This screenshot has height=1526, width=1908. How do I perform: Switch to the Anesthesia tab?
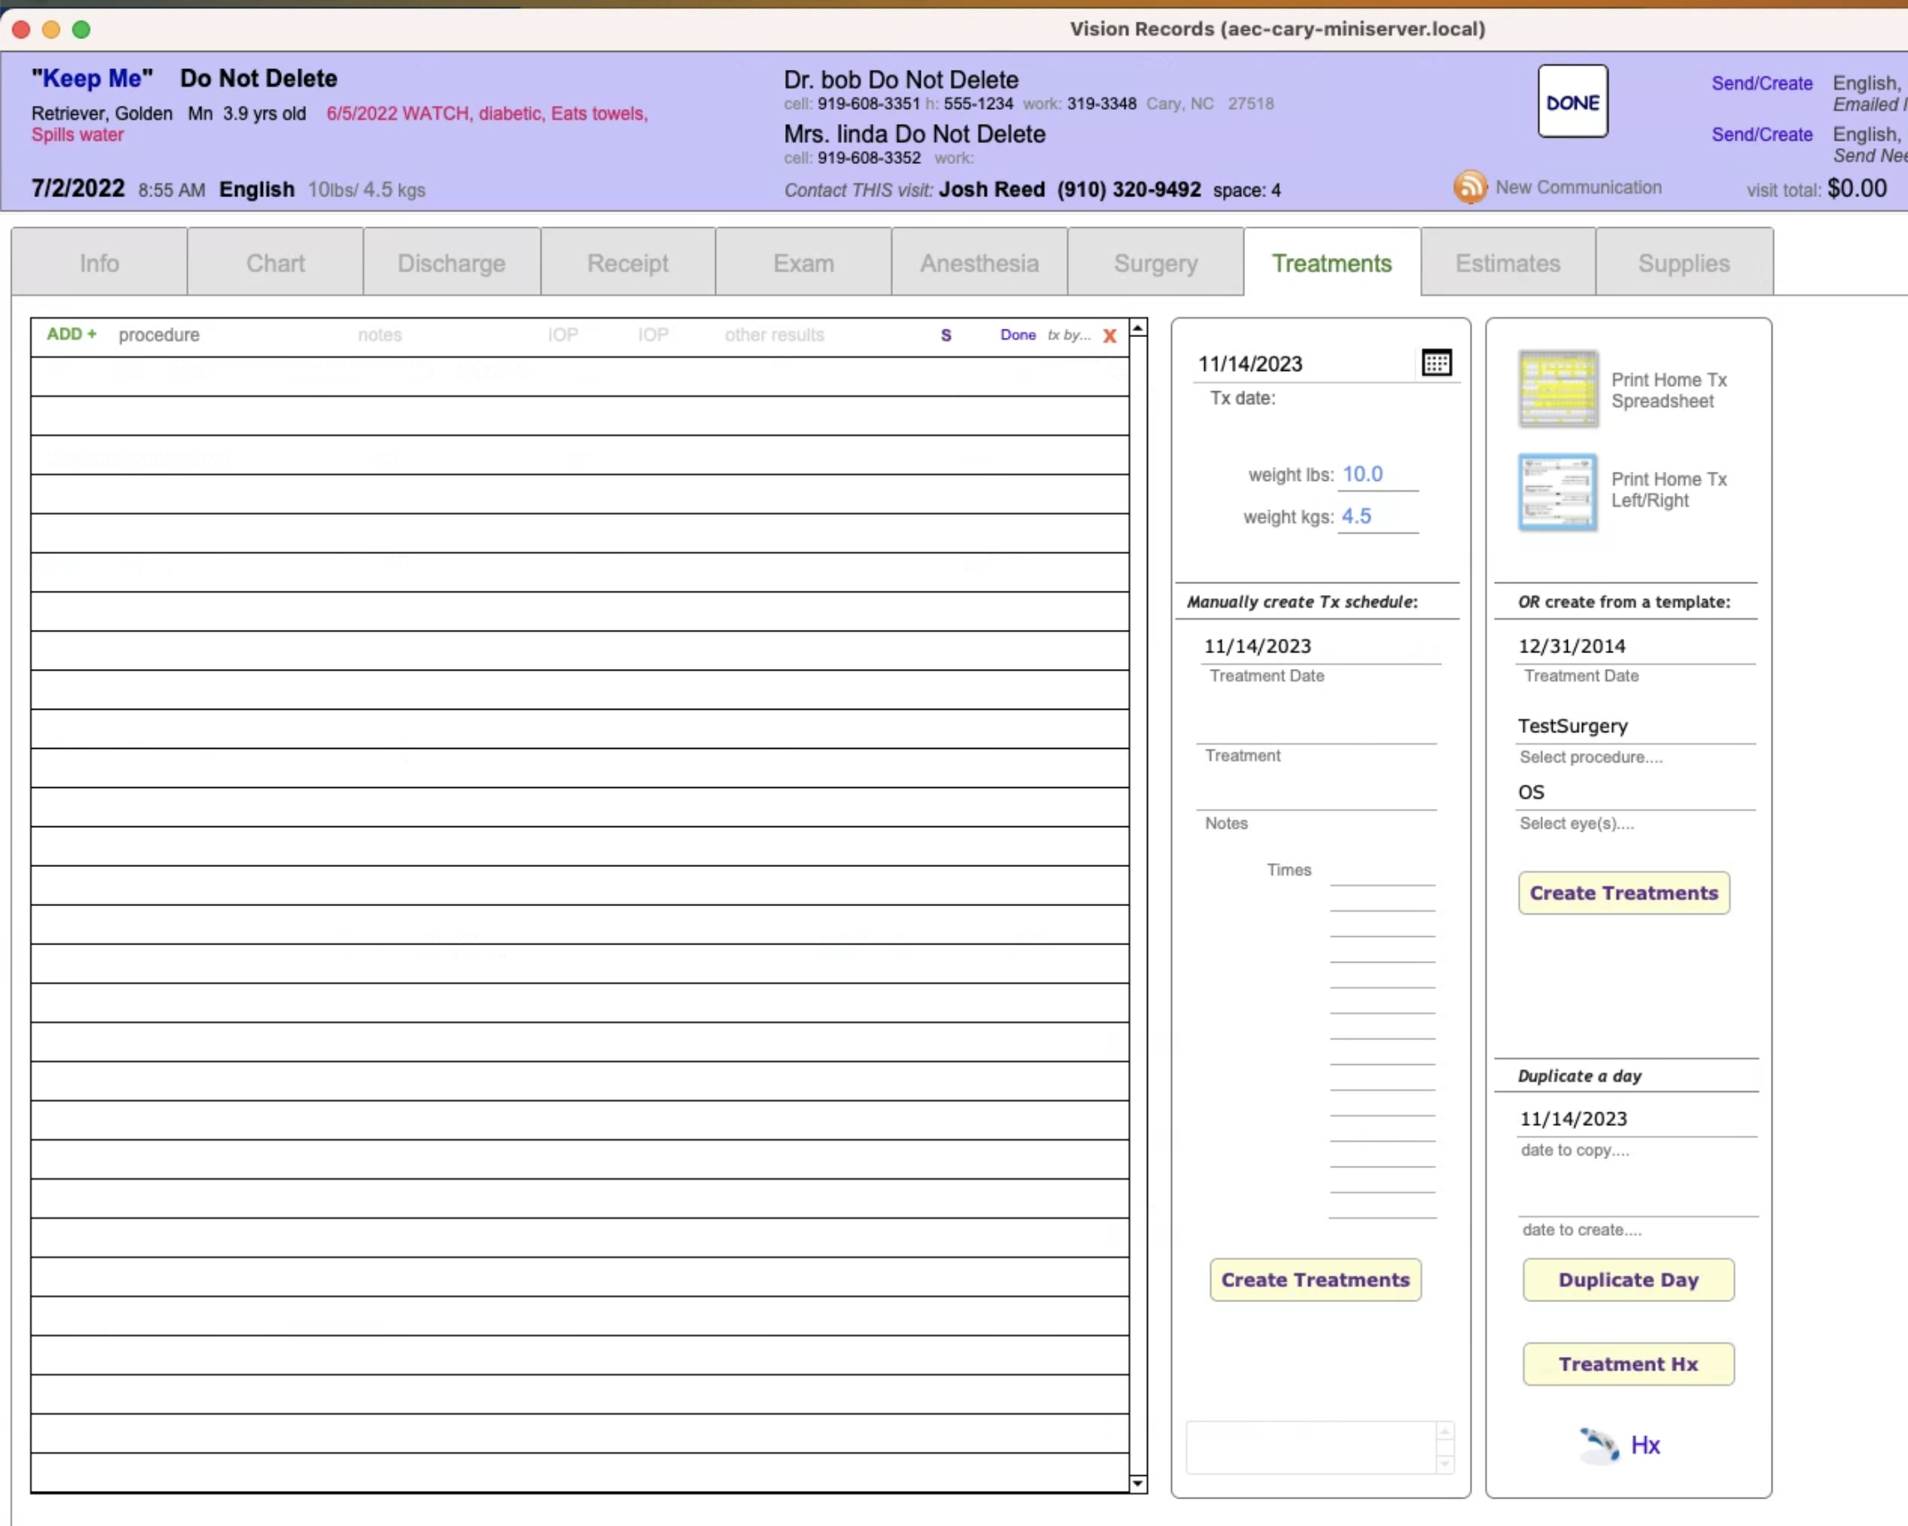pos(979,263)
